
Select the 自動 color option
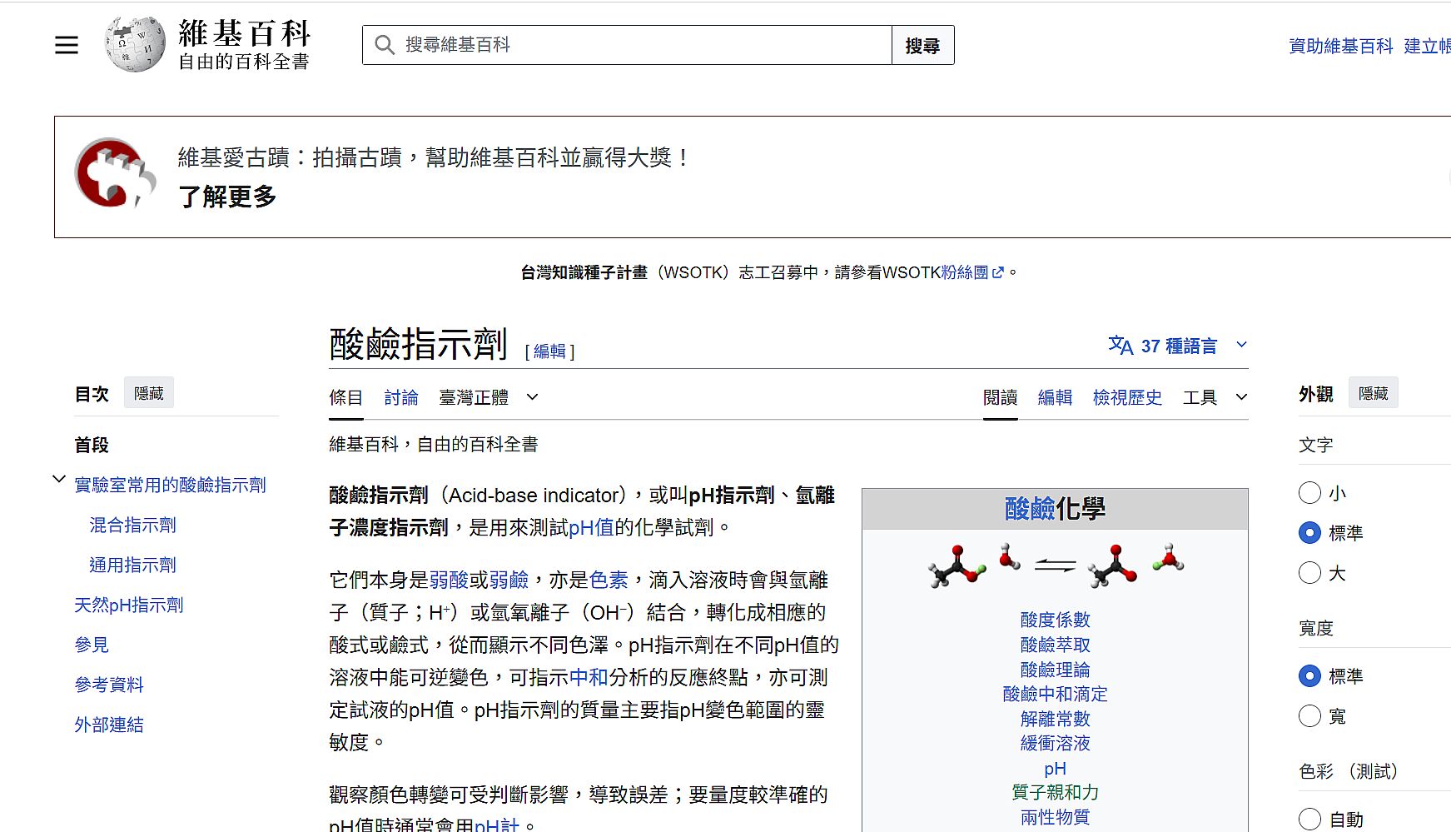(1309, 819)
